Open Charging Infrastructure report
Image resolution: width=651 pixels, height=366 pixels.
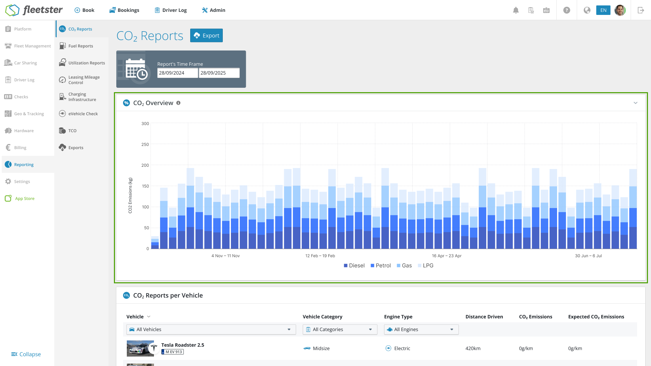tap(82, 97)
